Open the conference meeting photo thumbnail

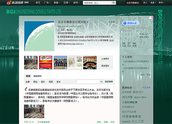click(90, 62)
